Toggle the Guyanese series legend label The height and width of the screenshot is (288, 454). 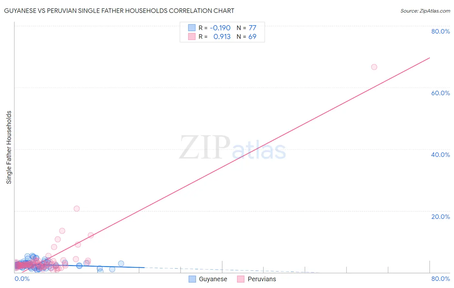coord(213,279)
